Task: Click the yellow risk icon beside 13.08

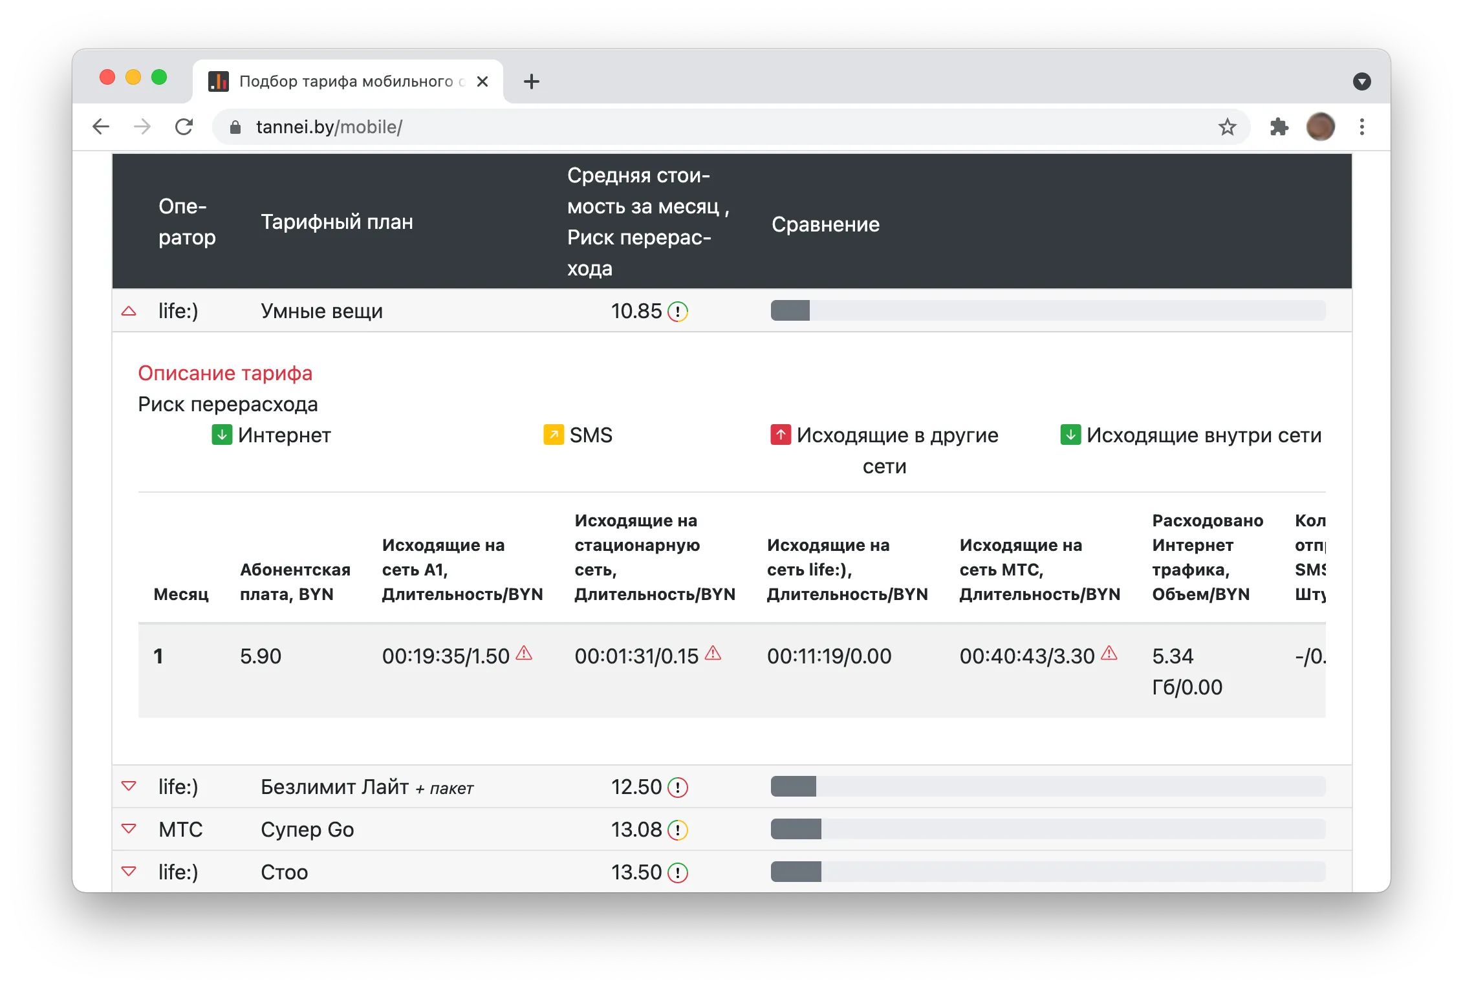Action: pyautogui.click(x=677, y=830)
